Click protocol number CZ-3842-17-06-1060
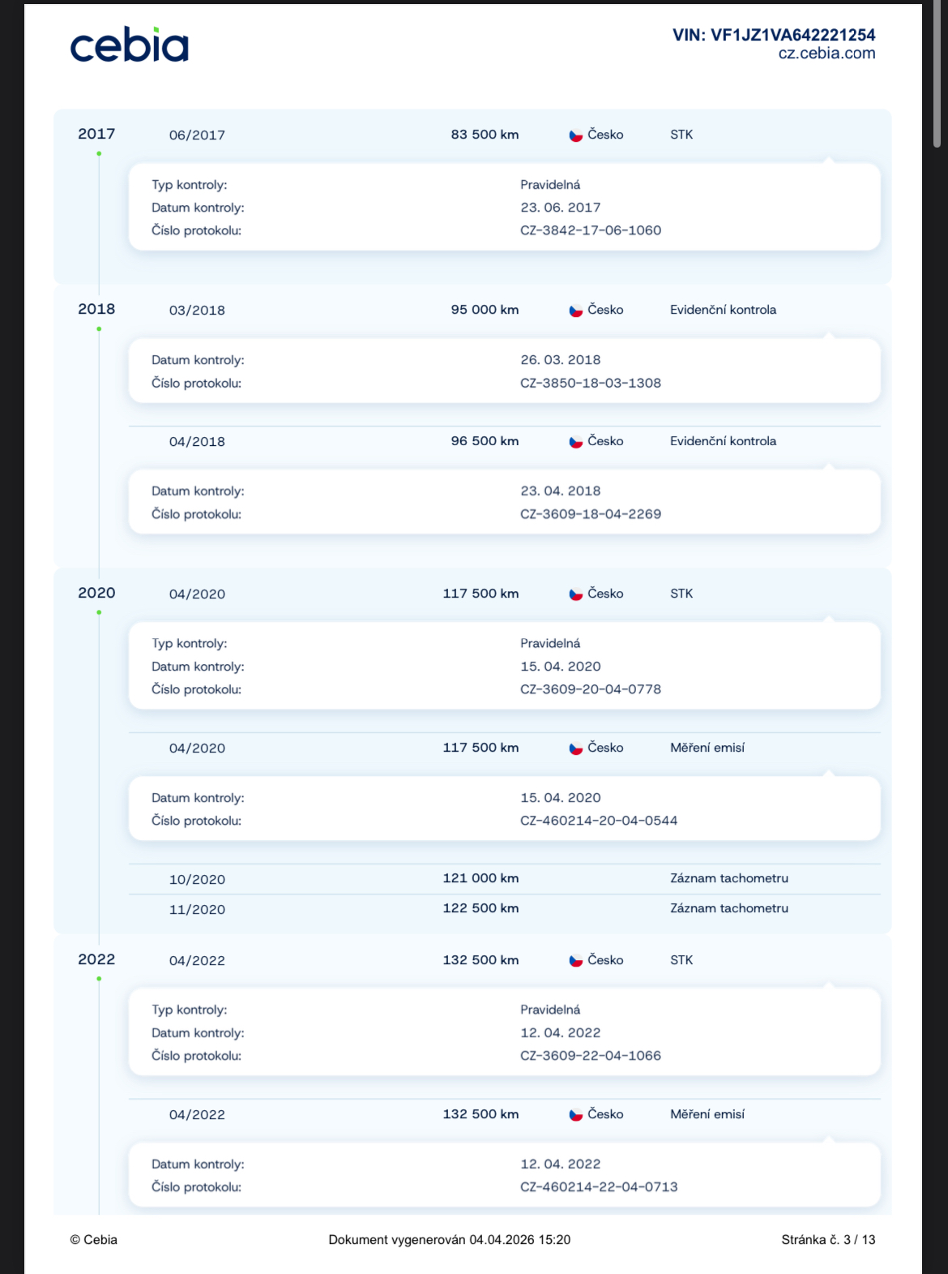The height and width of the screenshot is (1274, 948). (591, 230)
